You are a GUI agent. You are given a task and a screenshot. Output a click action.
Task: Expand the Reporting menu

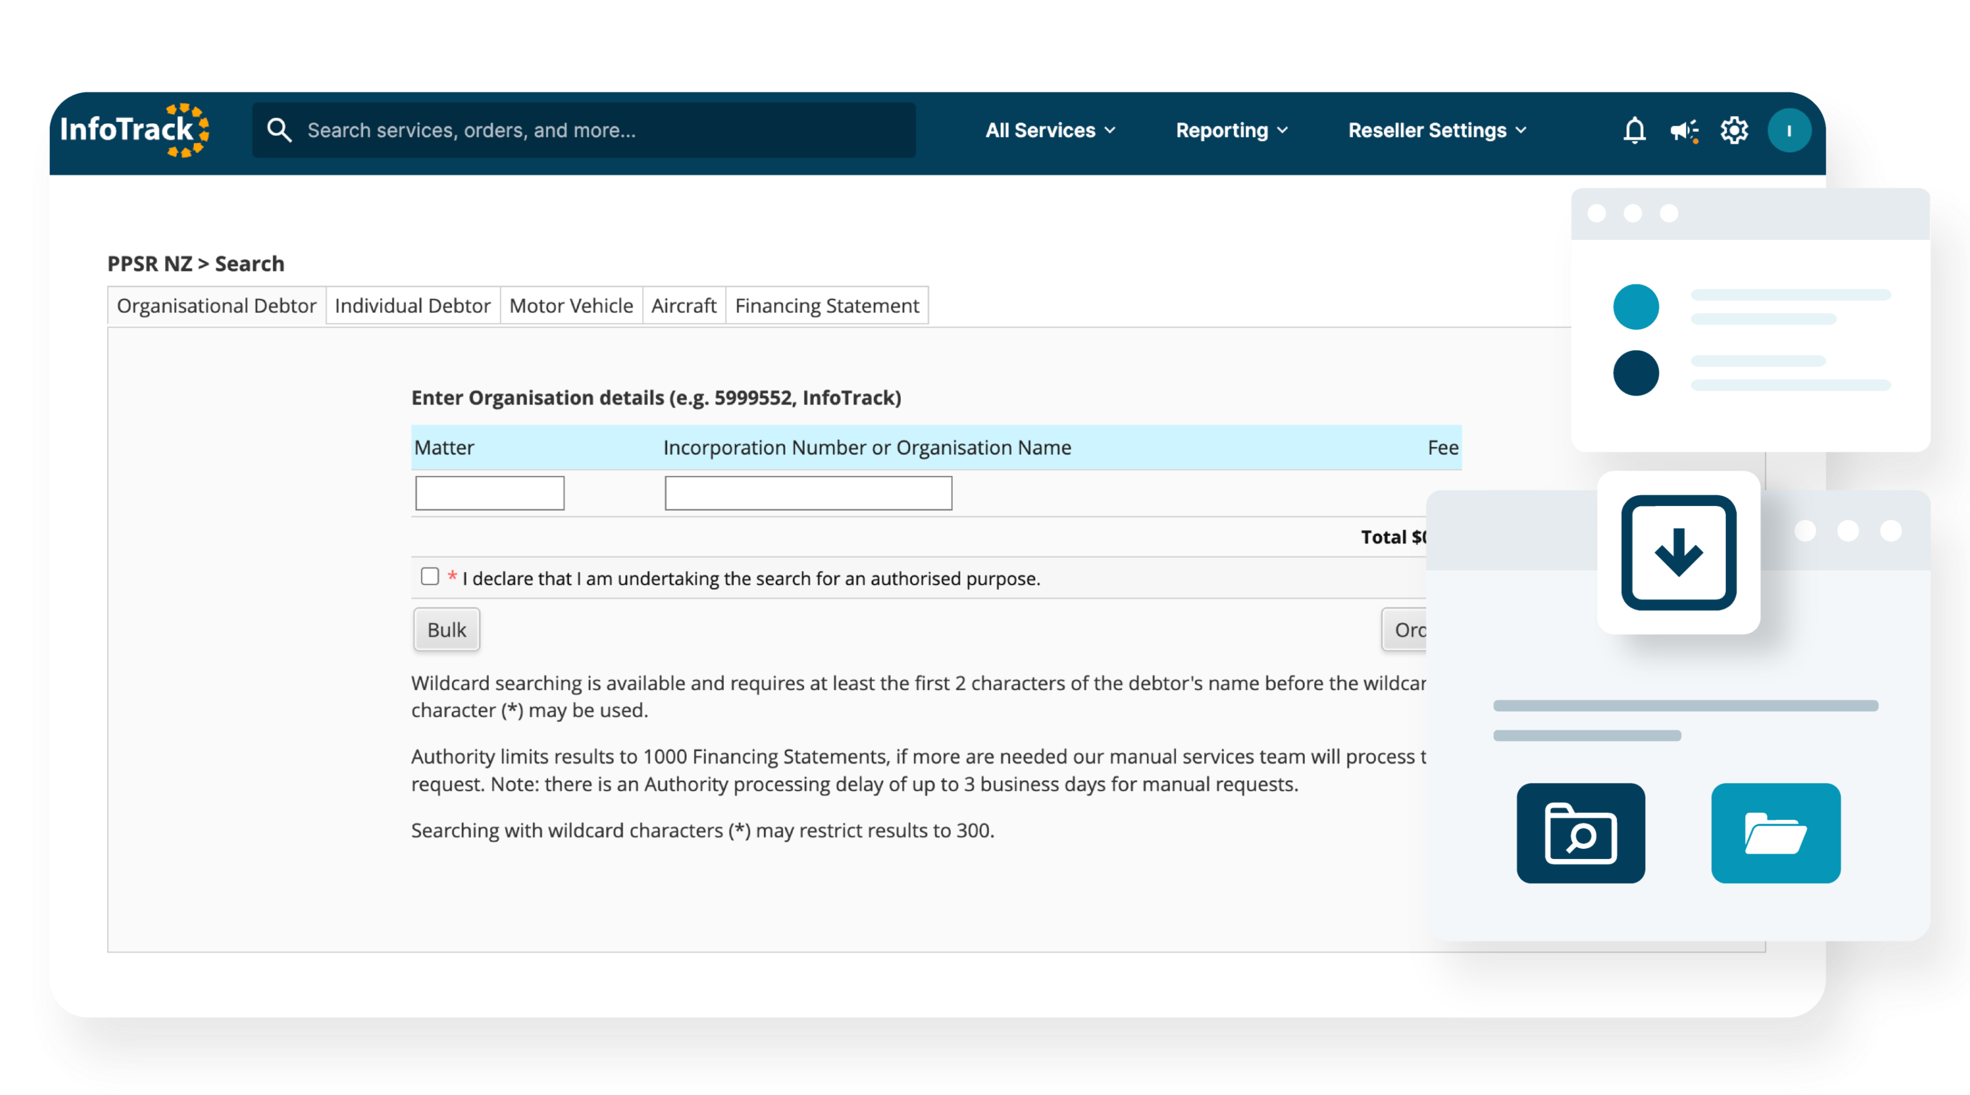(x=1231, y=131)
